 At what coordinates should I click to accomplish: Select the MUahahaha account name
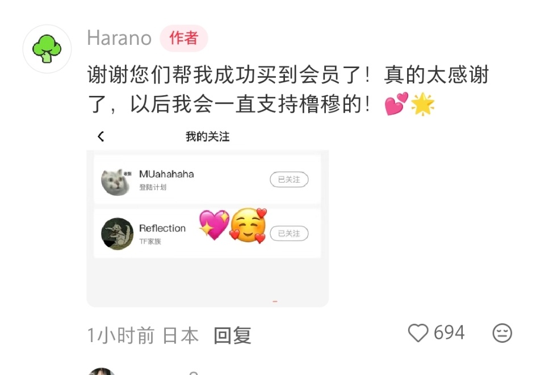tap(166, 174)
